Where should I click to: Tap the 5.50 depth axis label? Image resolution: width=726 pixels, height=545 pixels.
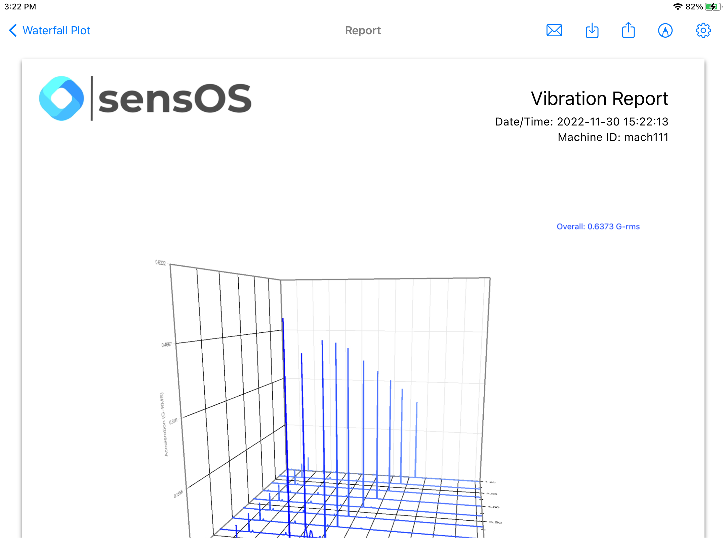click(495, 522)
